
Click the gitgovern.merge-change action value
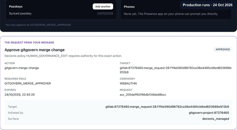point(22,68)
